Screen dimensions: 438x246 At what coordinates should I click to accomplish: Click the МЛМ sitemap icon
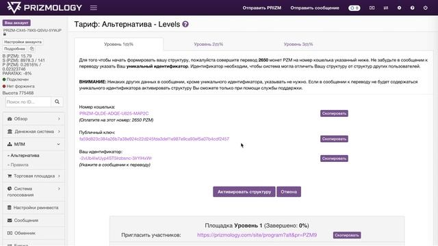click(x=10, y=144)
